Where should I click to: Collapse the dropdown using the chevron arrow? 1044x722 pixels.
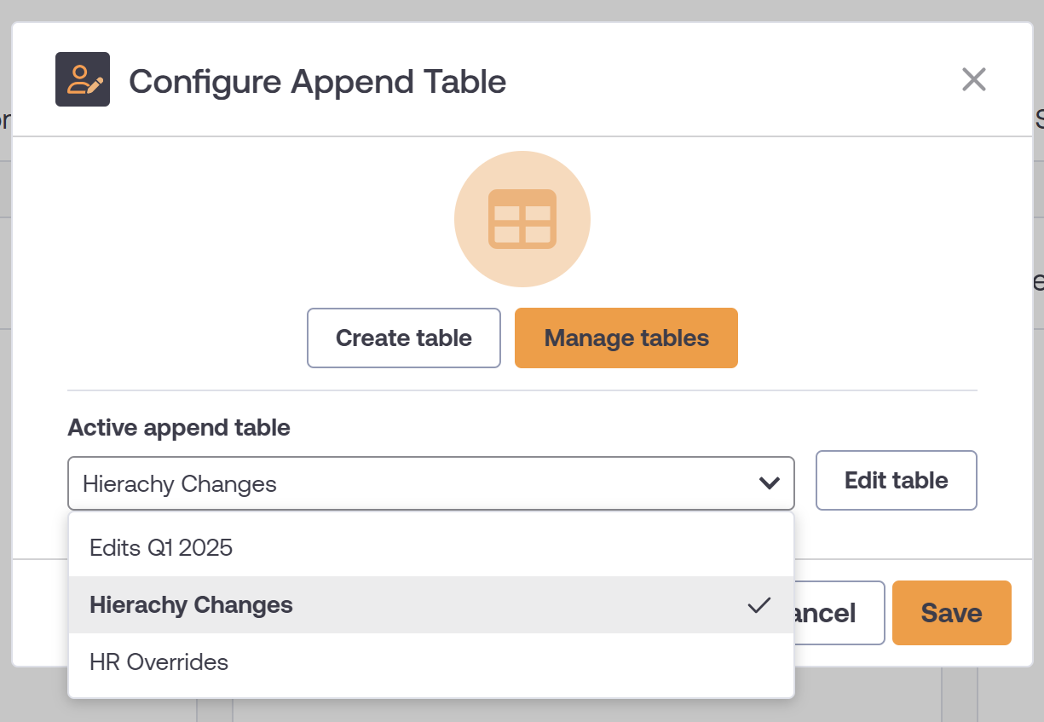coord(770,483)
